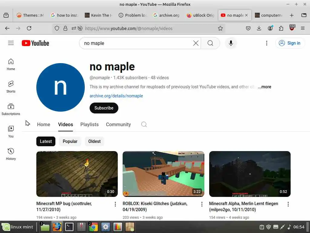Expand channel description with ...more
This screenshot has height=233, width=310.
[264, 87]
